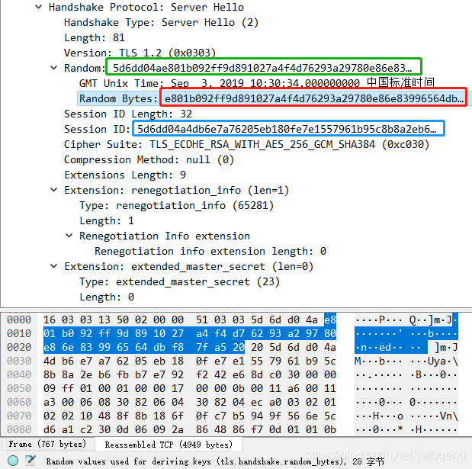
Task: Click highlighted byte e8 ending row 0000
Action: click(x=330, y=320)
